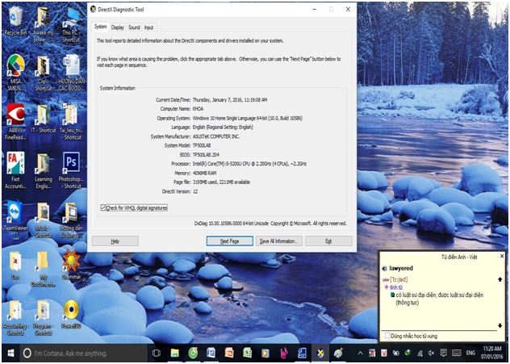The image size is (510, 364).
Task: Switch to the Sound tab
Action: pos(134,27)
